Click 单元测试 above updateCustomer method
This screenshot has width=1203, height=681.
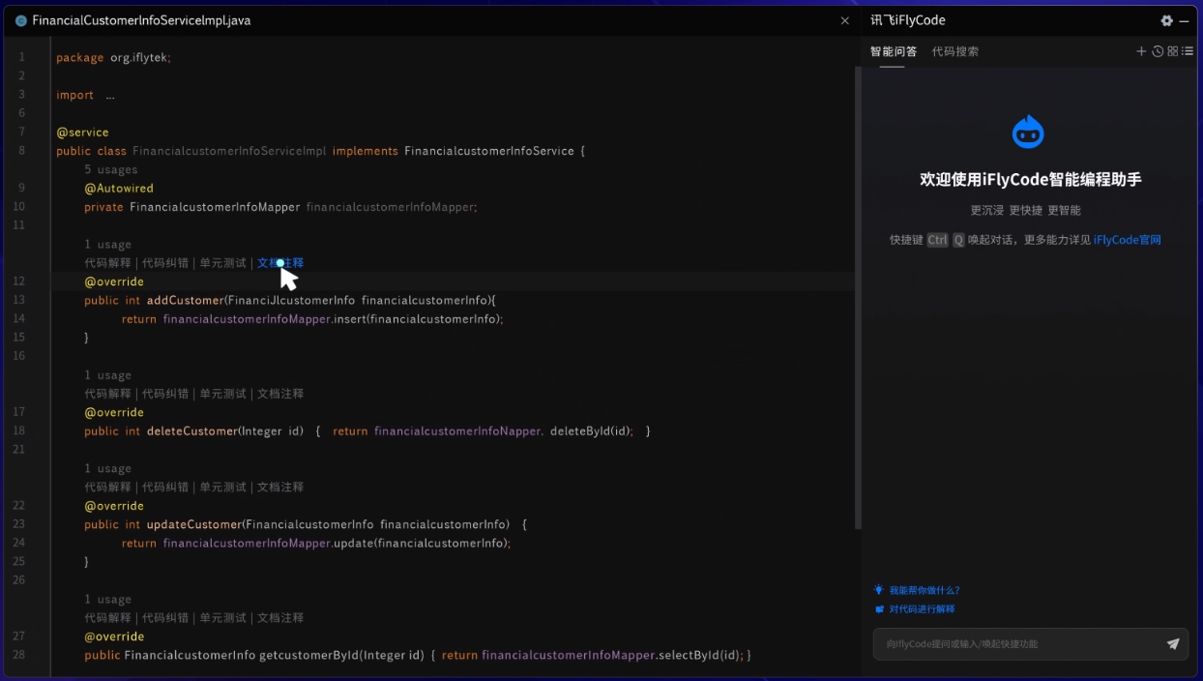tap(223, 488)
